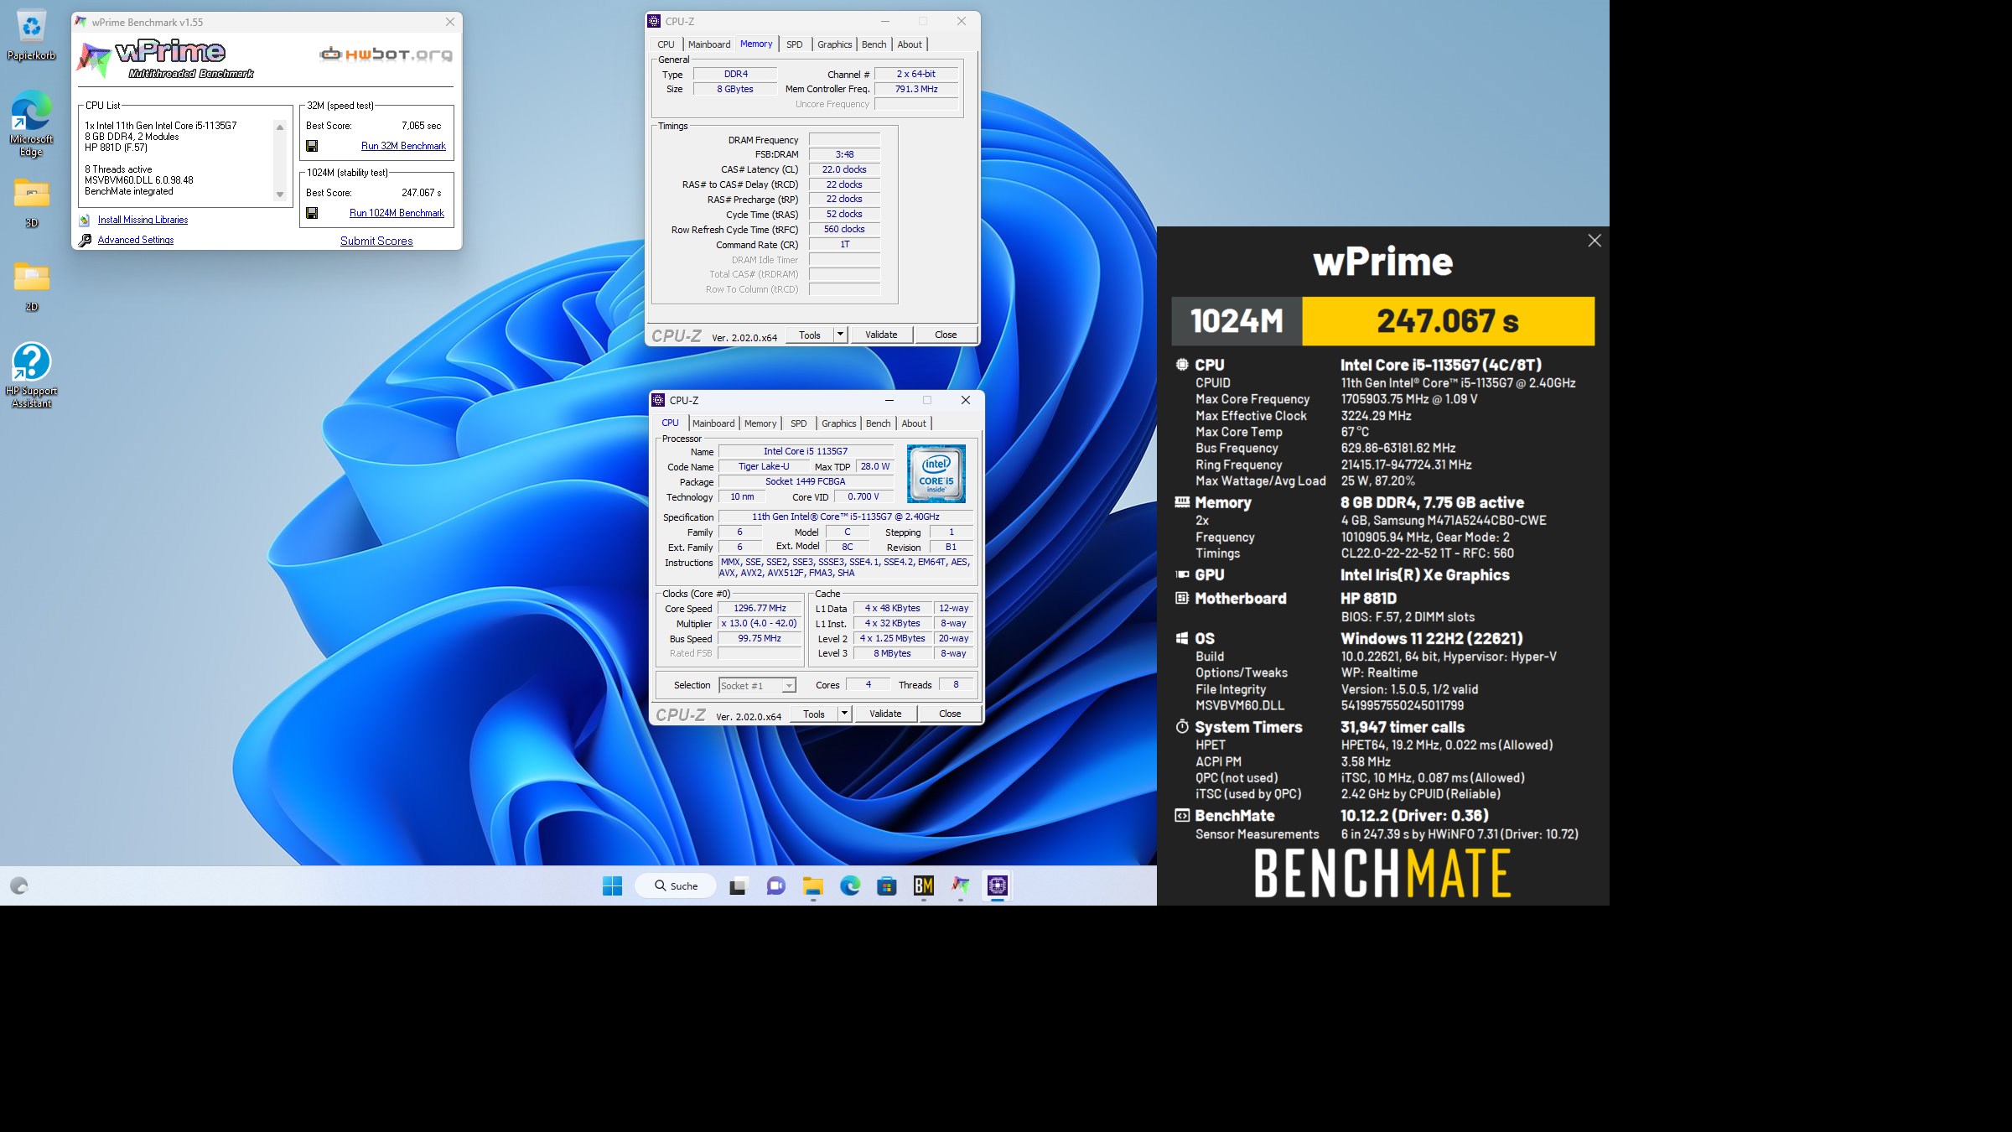Viewport: 2012px width, 1132px height.
Task: Switch to About tab in upper CPU-Z
Action: pos(910,44)
